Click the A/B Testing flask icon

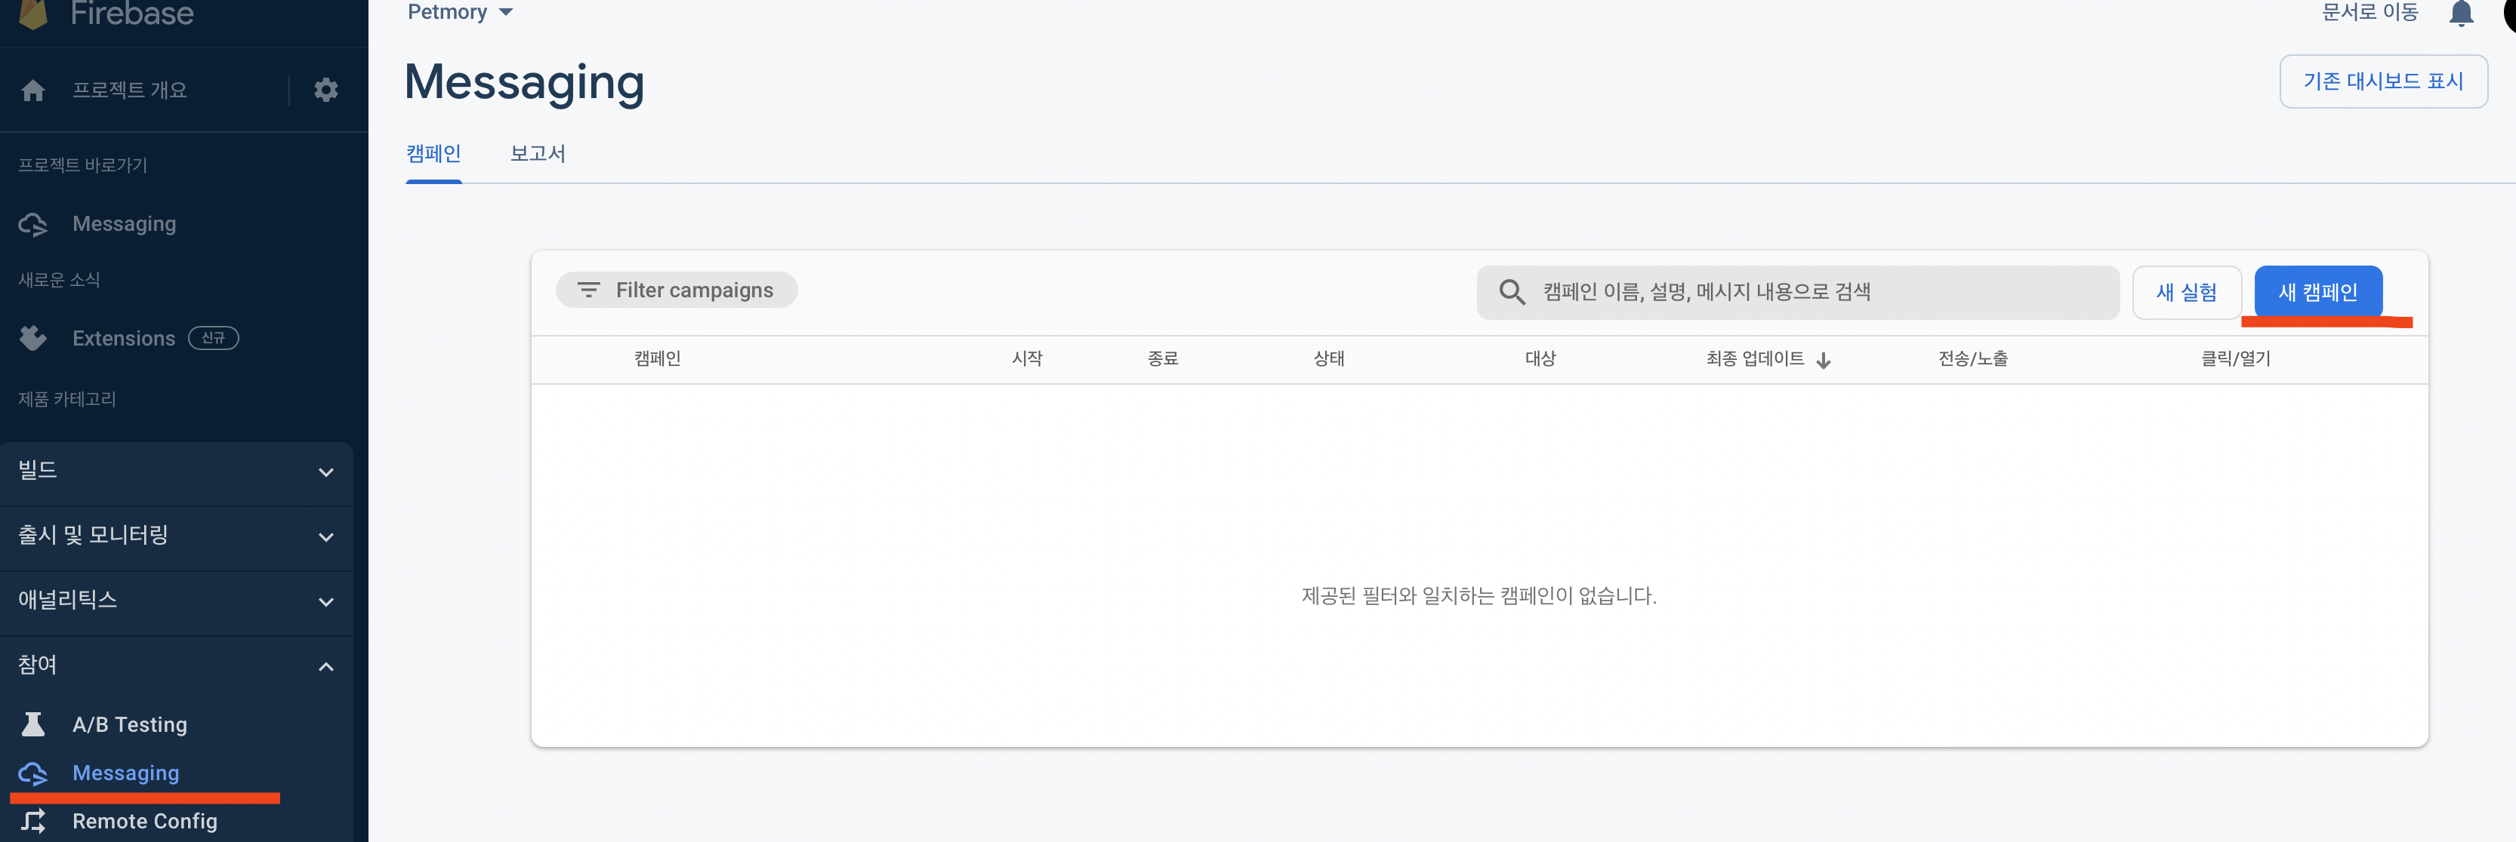[x=33, y=724]
